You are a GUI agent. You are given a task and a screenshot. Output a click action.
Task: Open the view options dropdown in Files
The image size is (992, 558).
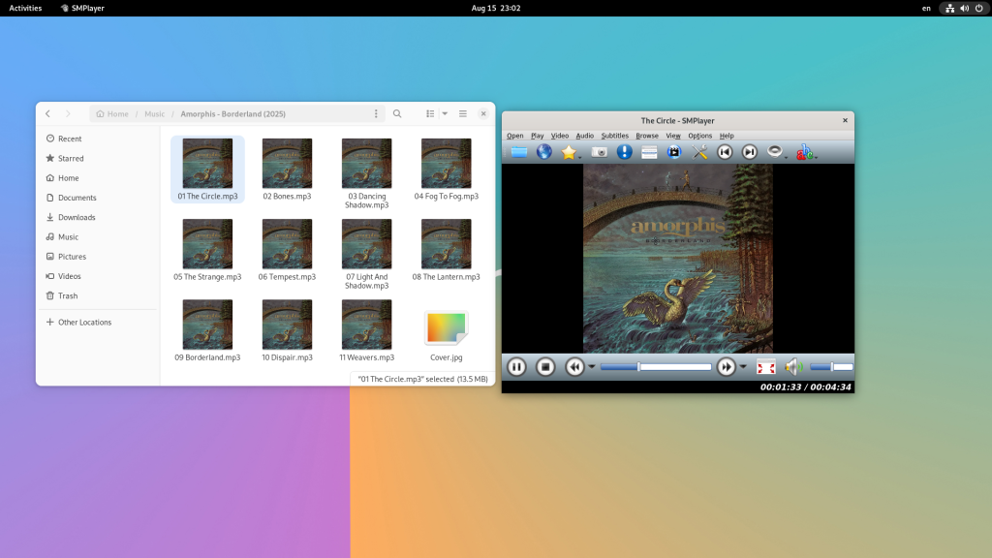click(445, 114)
